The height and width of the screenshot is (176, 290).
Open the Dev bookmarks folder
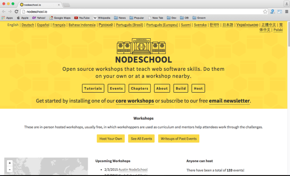point(172,18)
